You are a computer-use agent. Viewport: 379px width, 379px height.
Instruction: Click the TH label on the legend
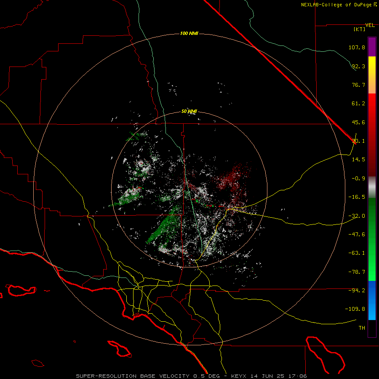[362, 328]
